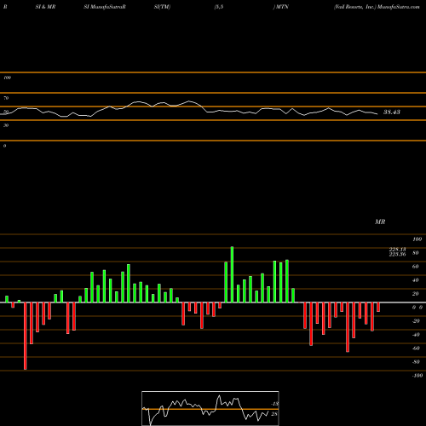Click the 'MR' label above lower chart
The height and width of the screenshot is (426, 426).
click(x=380, y=222)
